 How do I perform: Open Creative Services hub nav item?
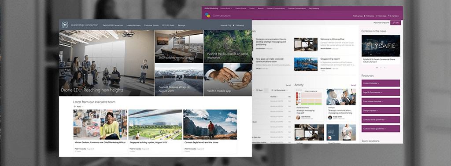241,8
